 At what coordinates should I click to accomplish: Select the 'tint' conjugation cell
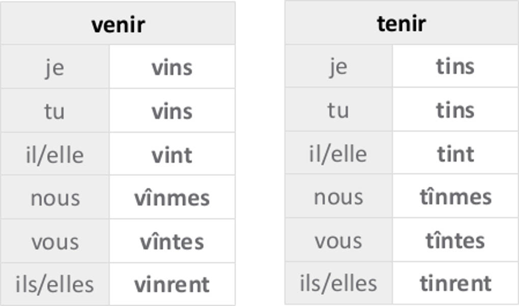tap(455, 154)
